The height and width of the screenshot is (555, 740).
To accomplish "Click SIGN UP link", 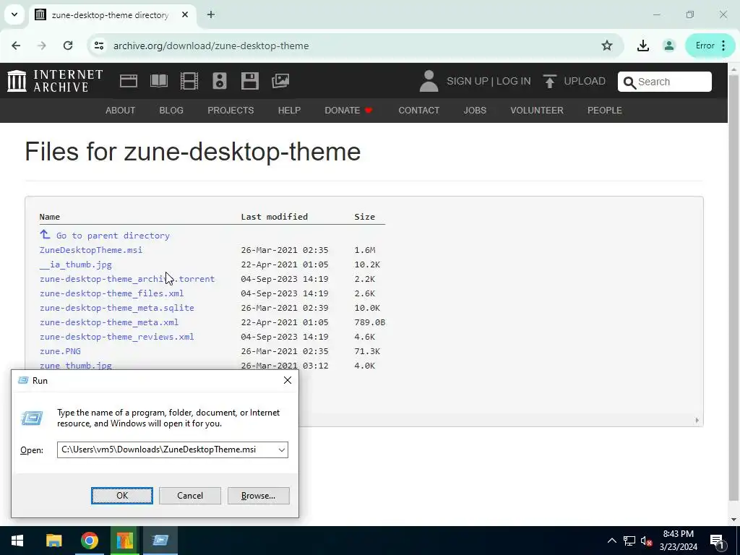I will point(468,81).
